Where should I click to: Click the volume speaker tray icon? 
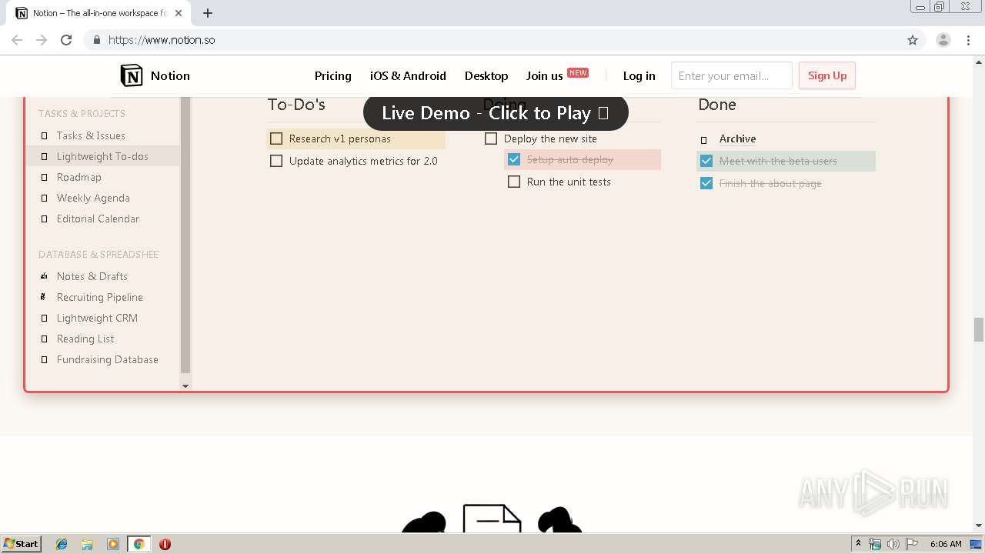click(x=893, y=544)
